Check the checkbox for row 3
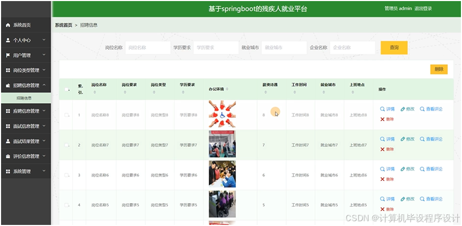Viewport: 462px width, 226px height. tap(66, 175)
